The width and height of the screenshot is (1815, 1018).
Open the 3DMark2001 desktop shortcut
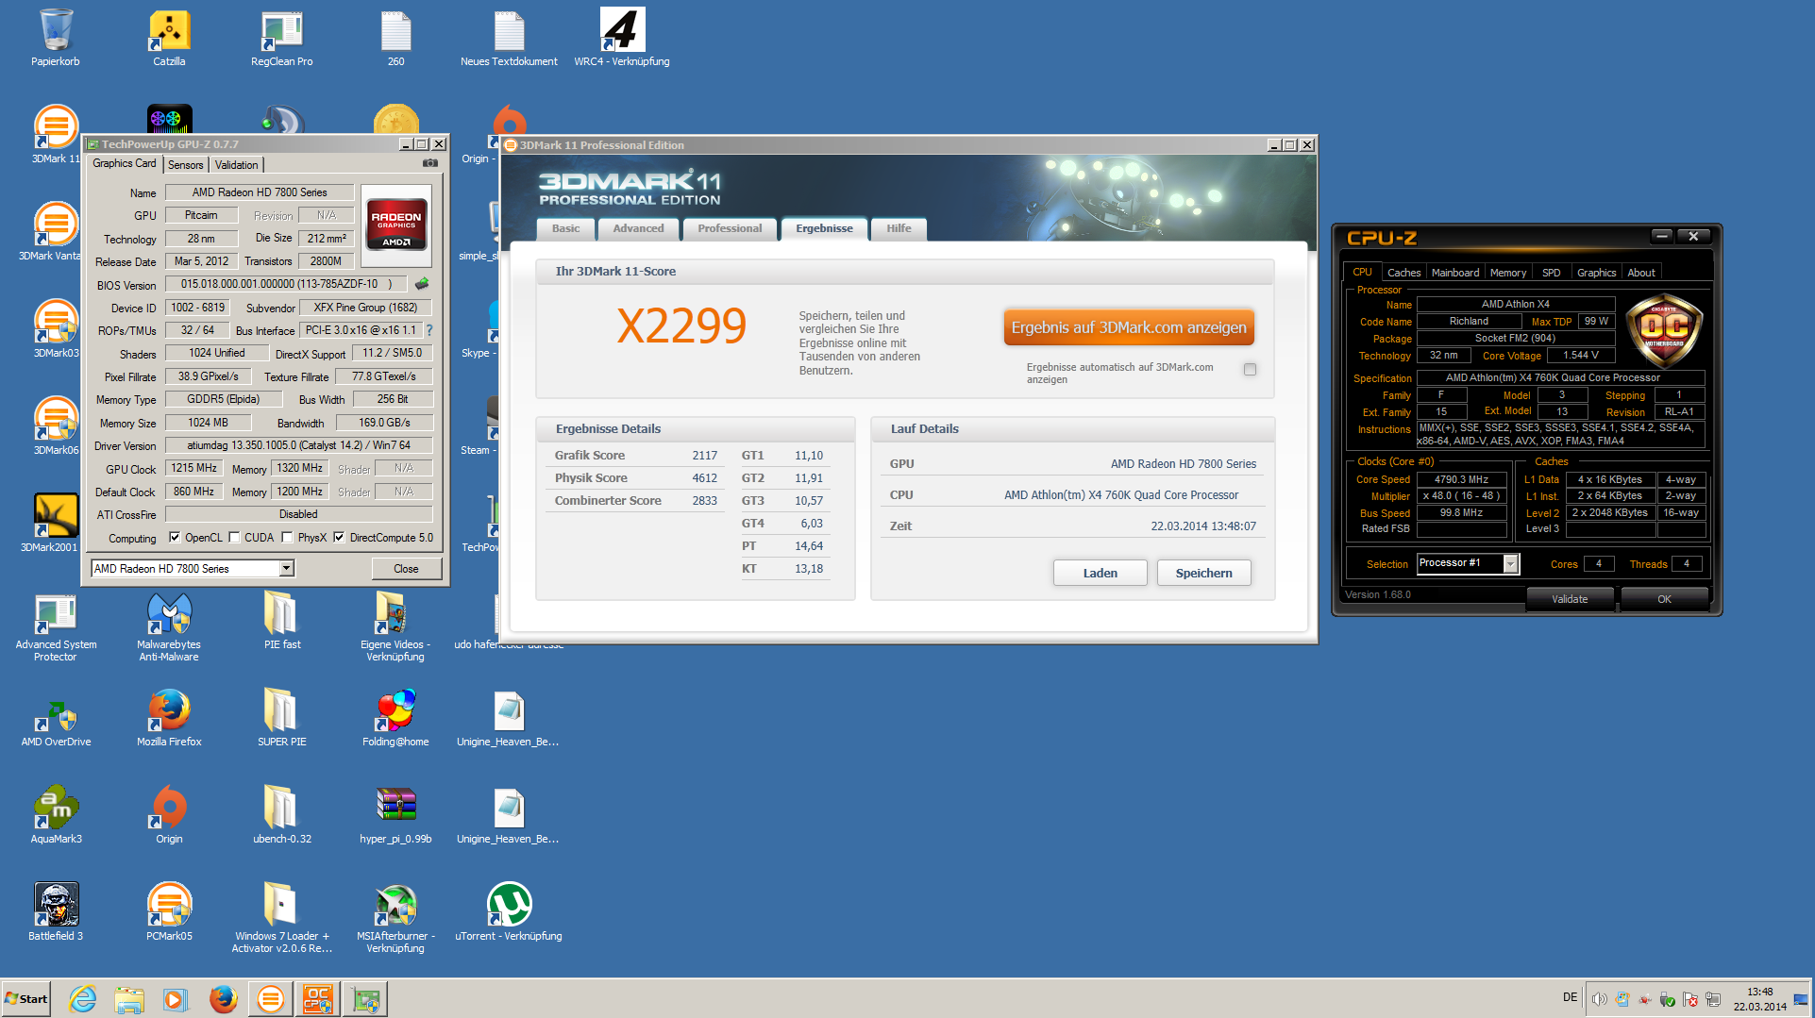click(56, 523)
